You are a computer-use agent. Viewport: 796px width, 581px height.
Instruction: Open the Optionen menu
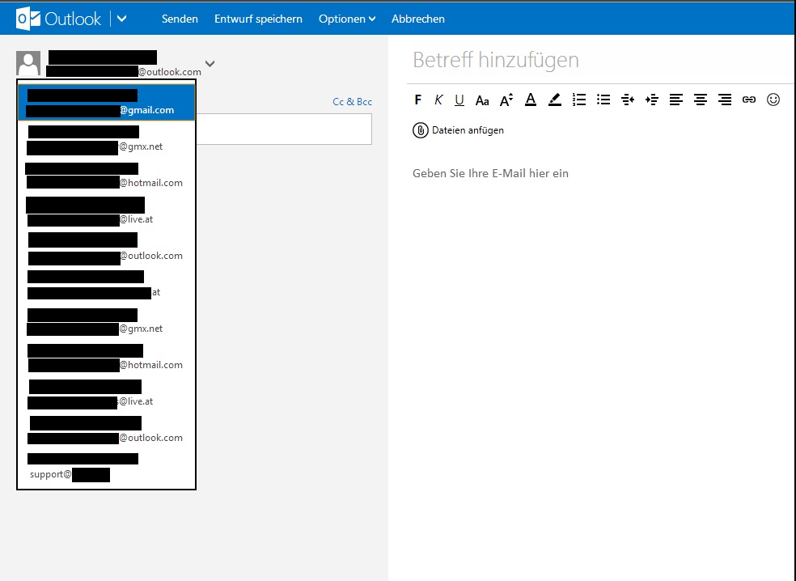(347, 19)
